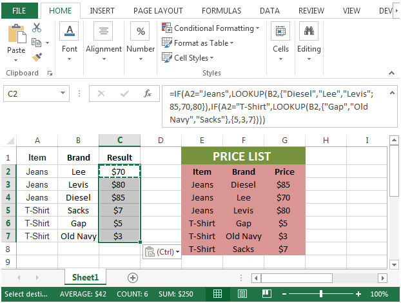Click the Format as Table icon
The width and height of the screenshot is (401, 303).
(167, 43)
